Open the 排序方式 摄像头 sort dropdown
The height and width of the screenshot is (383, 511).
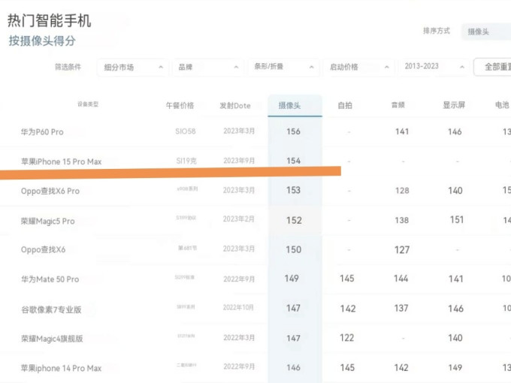(486, 32)
